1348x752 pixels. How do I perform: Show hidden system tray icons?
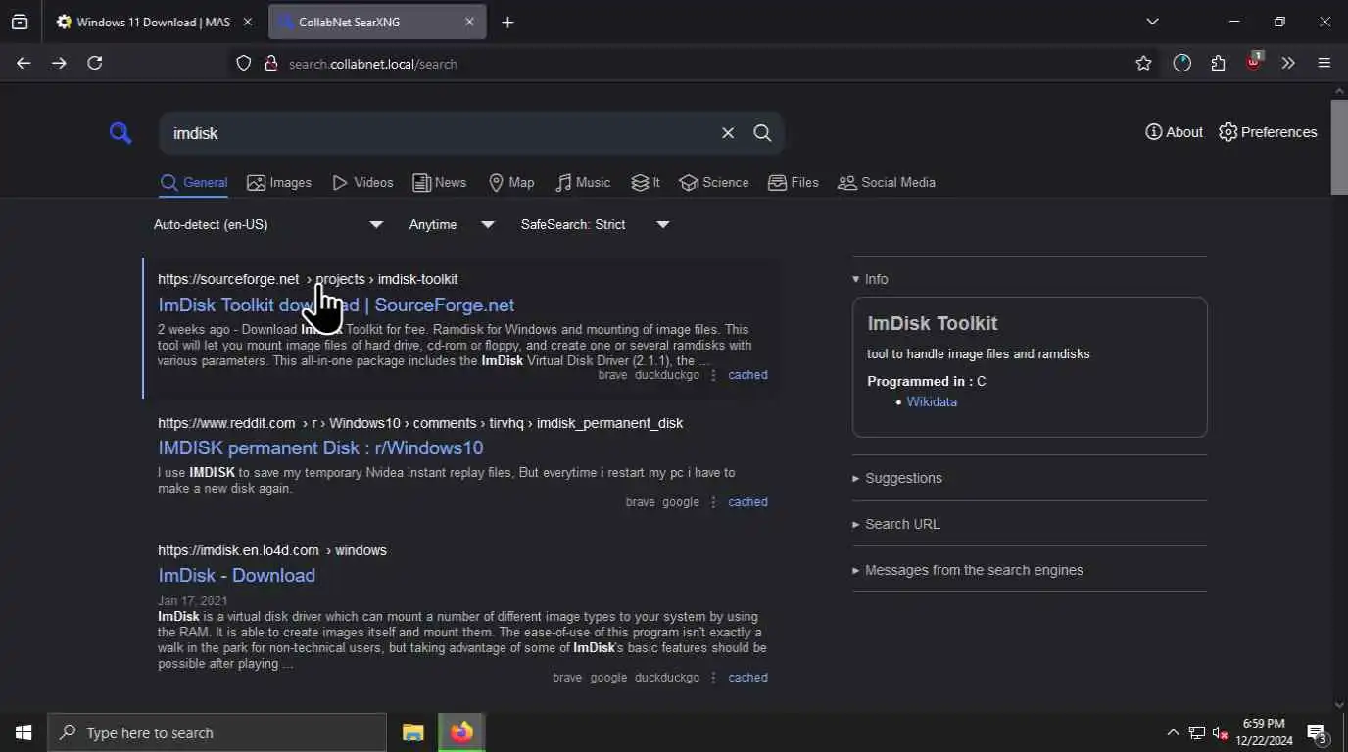1173,732
